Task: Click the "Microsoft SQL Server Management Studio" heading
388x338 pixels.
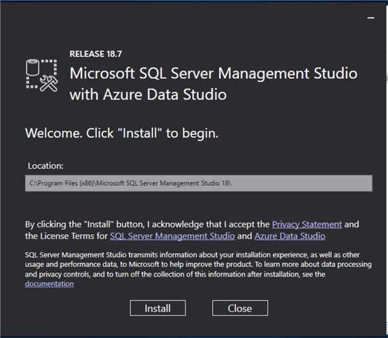Action: [x=213, y=72]
